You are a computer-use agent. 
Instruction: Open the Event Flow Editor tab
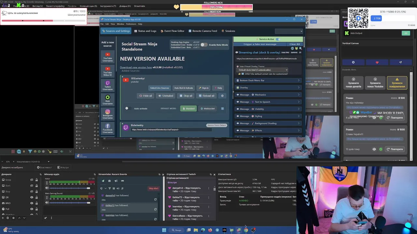click(172, 31)
